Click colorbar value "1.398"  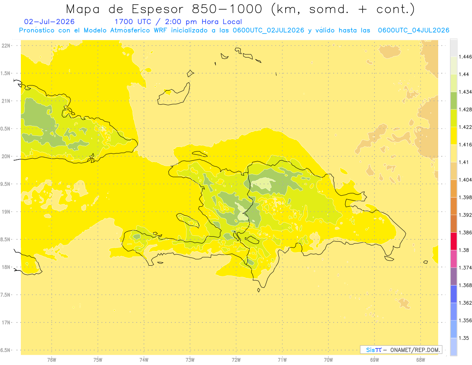466,197
